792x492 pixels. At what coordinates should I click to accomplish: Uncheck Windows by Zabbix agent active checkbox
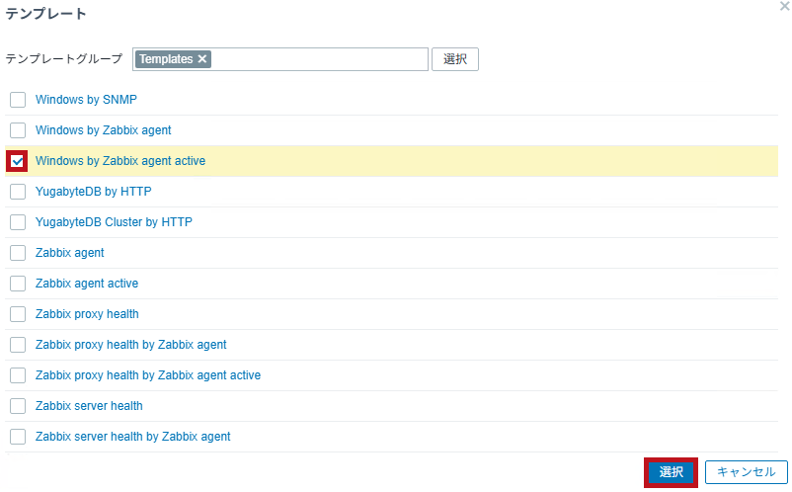click(x=18, y=161)
